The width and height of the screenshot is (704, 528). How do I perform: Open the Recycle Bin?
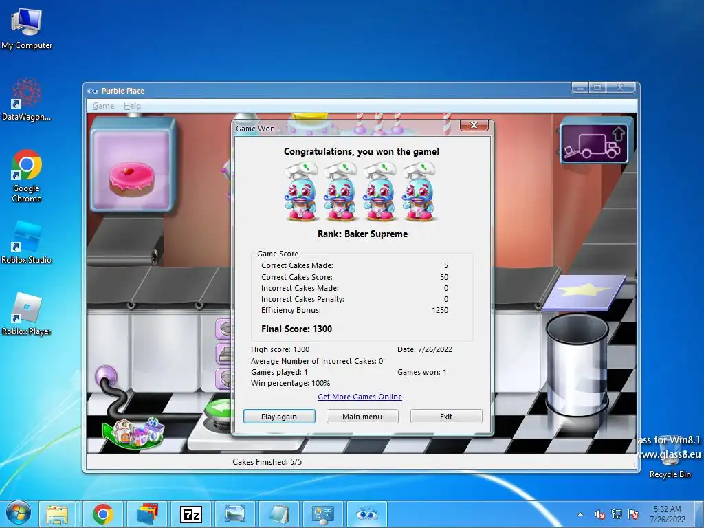click(670, 457)
